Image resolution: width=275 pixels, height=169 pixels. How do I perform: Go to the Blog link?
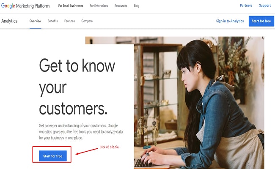(x=136, y=6)
